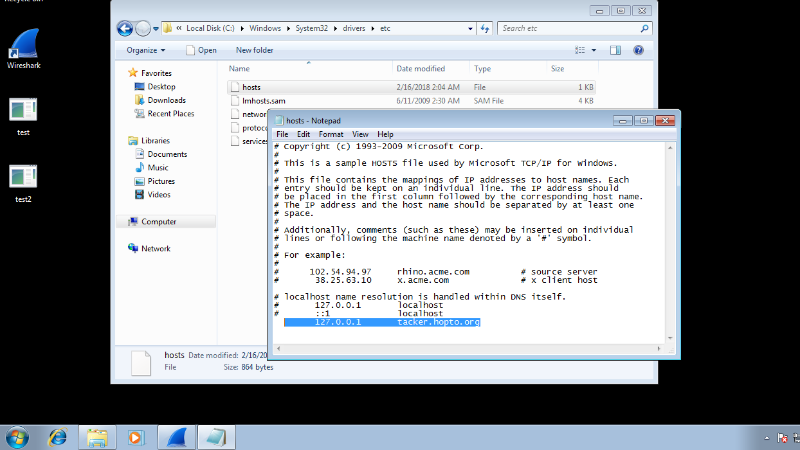Click the Search etc input field

(x=568, y=28)
